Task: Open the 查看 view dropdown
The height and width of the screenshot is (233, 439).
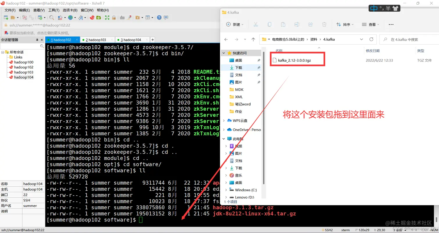Action: click(x=370, y=25)
